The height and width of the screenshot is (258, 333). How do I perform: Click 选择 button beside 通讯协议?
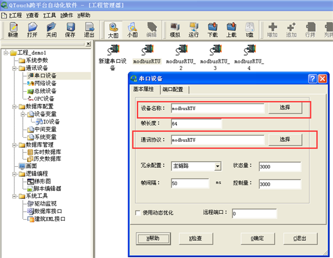pos(285,140)
